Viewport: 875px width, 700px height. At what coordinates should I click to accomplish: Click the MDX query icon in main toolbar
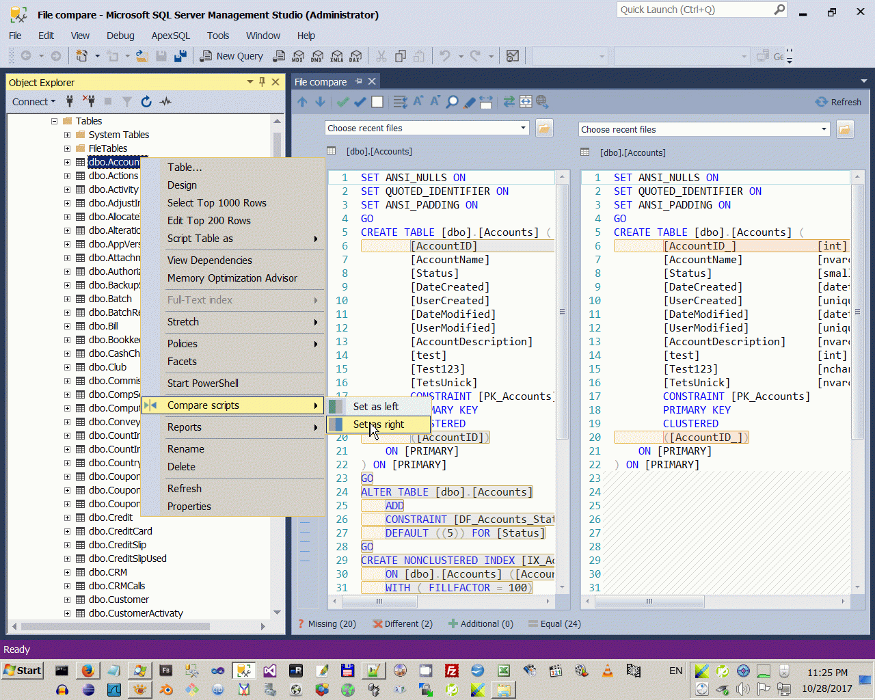point(298,56)
